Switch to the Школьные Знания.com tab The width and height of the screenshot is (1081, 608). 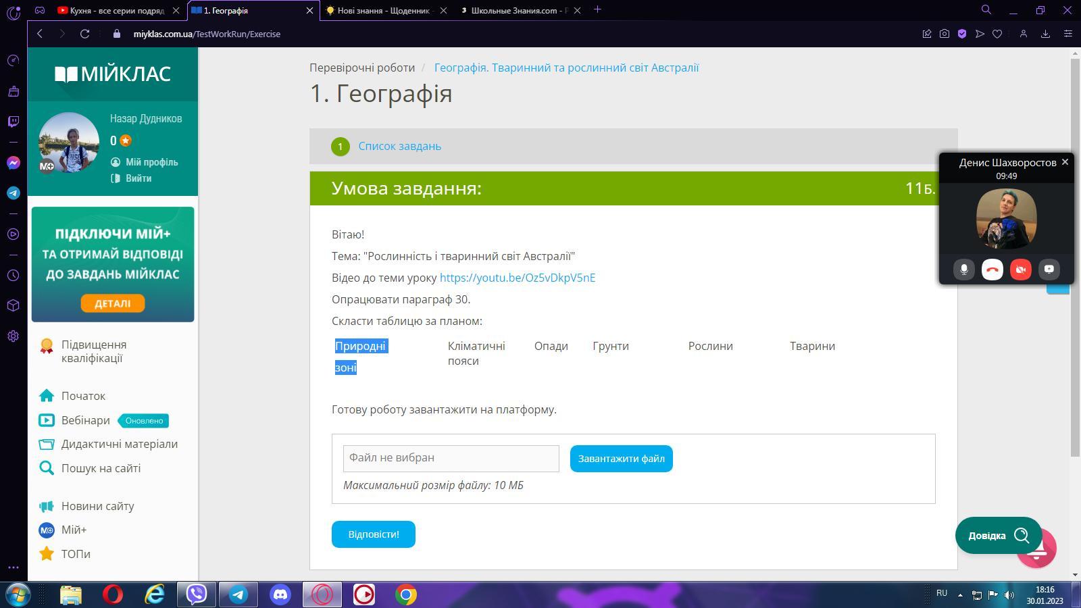point(518,10)
